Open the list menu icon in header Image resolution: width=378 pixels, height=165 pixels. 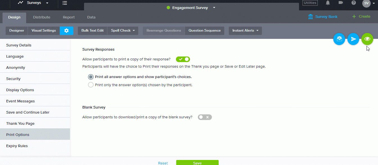point(65,3)
